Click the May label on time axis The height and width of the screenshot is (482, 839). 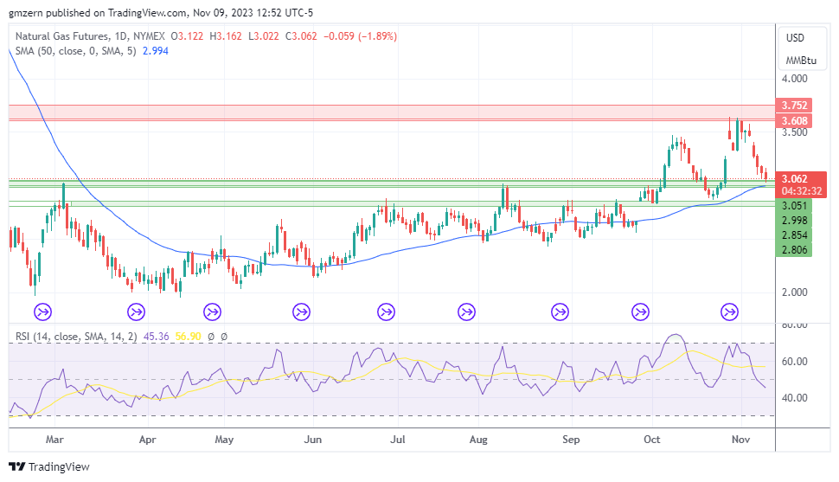click(x=224, y=440)
